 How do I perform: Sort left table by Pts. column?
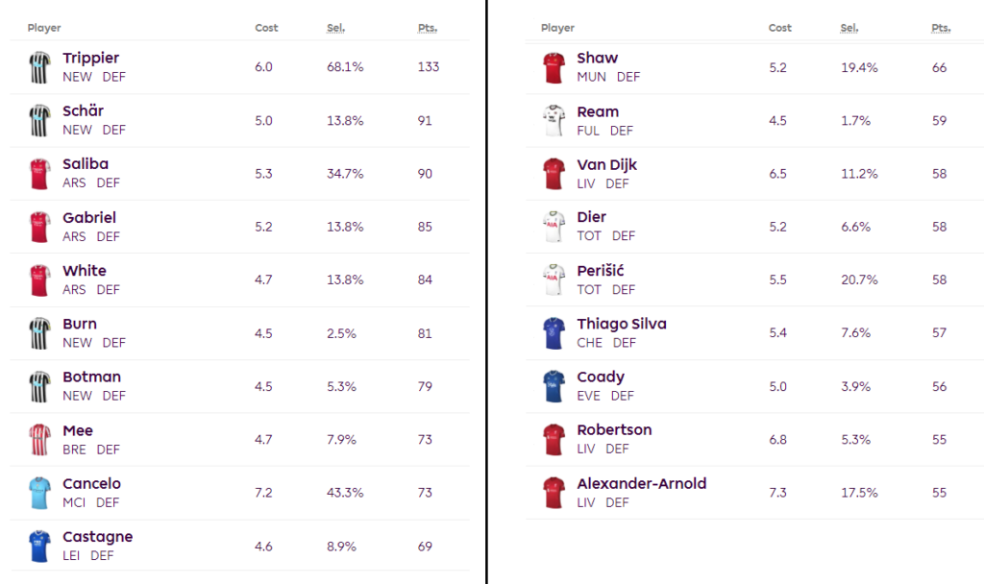coord(428,28)
